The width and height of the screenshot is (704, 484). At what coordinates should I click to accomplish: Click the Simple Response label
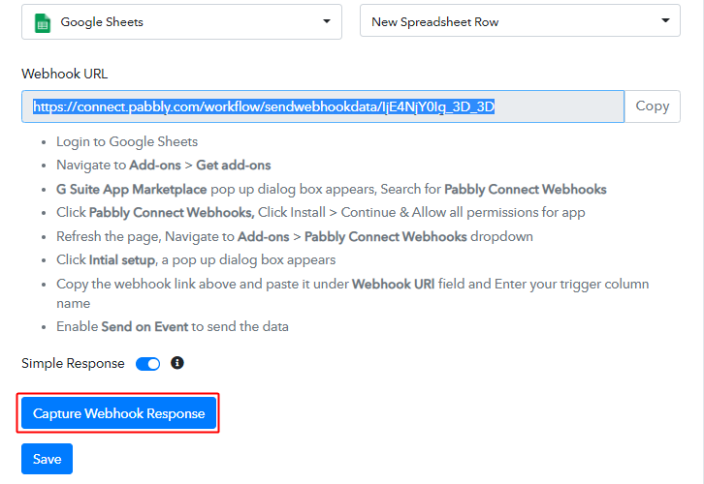73,363
